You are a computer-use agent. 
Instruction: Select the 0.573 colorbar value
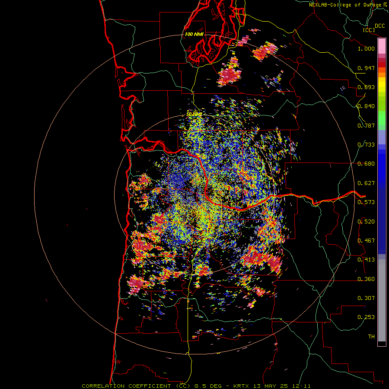pos(366,202)
